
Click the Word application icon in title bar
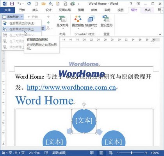[x=5, y=4]
